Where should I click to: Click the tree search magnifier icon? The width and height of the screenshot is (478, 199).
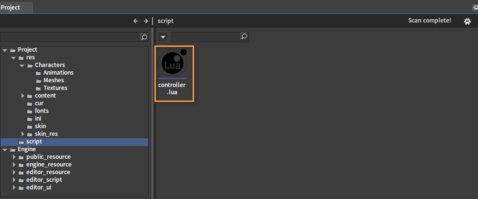[x=144, y=37]
